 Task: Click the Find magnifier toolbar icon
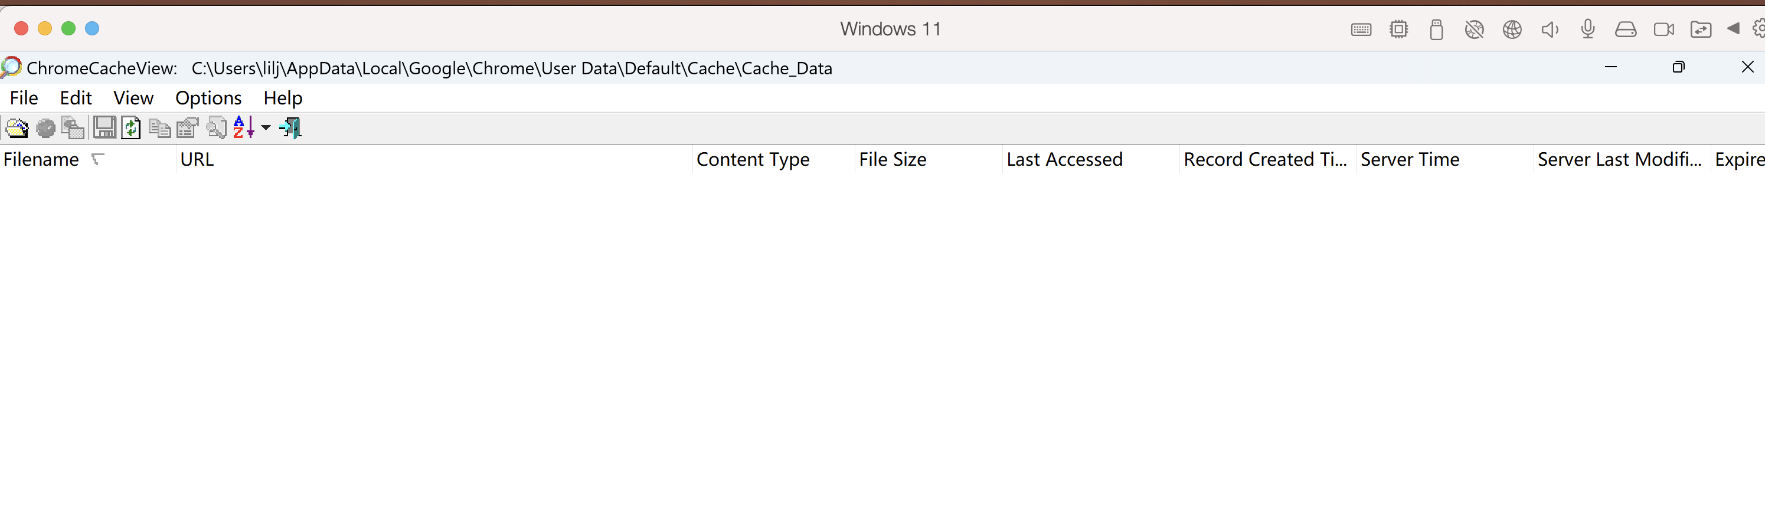pyautogui.click(x=217, y=128)
